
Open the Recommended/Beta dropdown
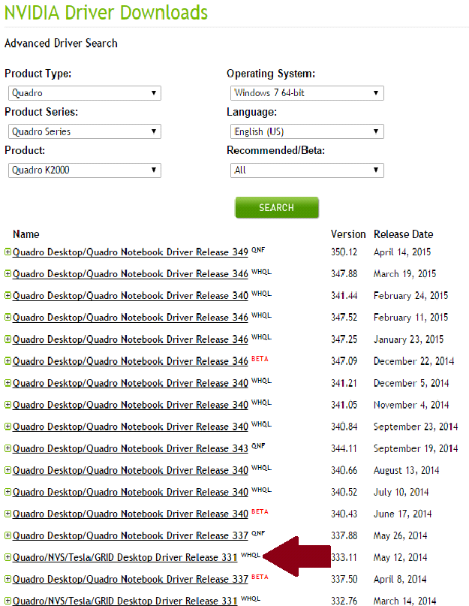coord(307,170)
